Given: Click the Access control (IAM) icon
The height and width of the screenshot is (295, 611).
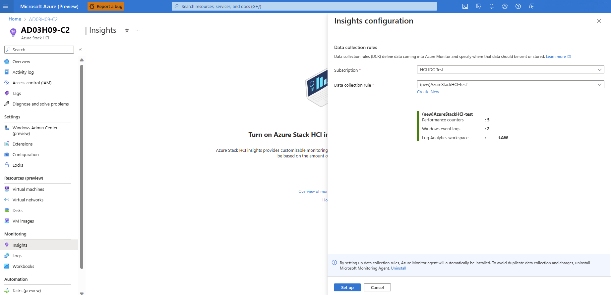Looking at the screenshot, I should pyautogui.click(x=7, y=83).
